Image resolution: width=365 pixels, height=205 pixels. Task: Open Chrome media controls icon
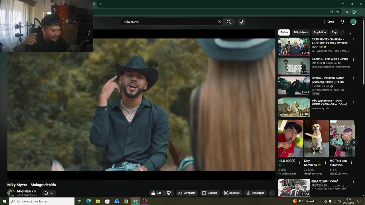coord(347,12)
